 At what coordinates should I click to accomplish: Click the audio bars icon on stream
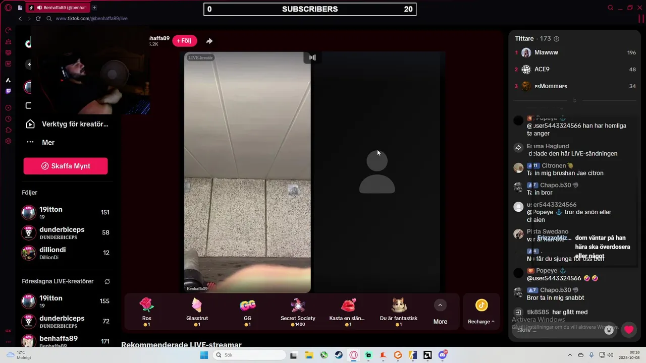point(312,57)
